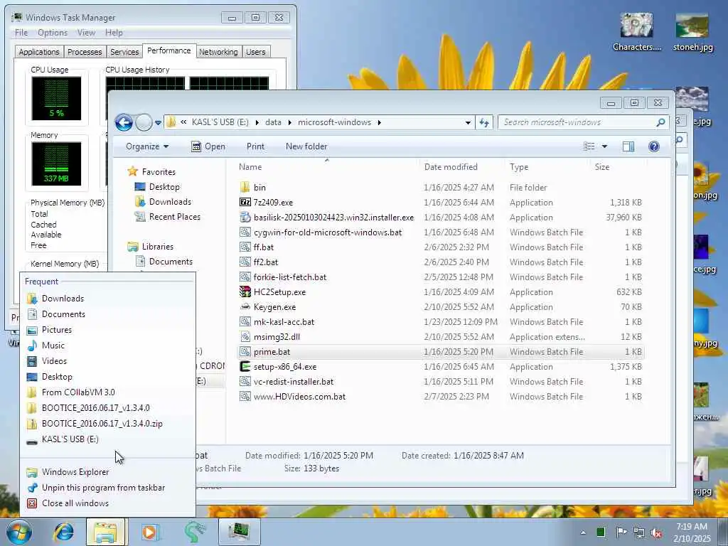The height and width of the screenshot is (546, 728).
Task: Open Internet Explorer from taskbar
Action: 63,532
